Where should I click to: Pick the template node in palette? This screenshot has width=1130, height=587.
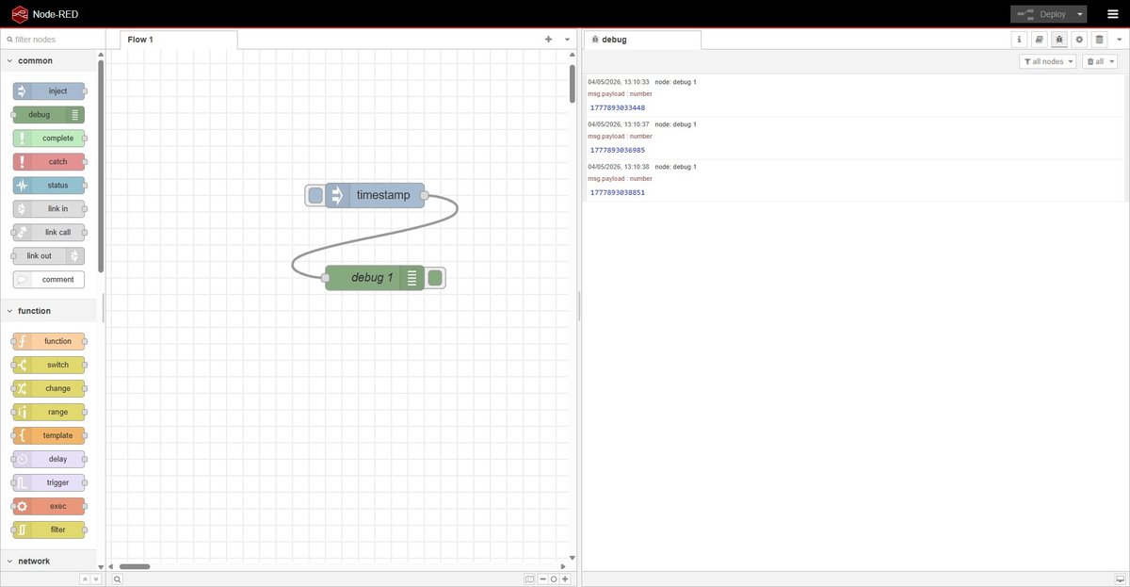[49, 435]
